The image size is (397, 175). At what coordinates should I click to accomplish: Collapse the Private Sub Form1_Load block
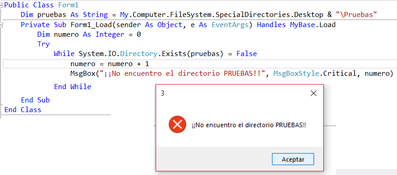[1, 25]
